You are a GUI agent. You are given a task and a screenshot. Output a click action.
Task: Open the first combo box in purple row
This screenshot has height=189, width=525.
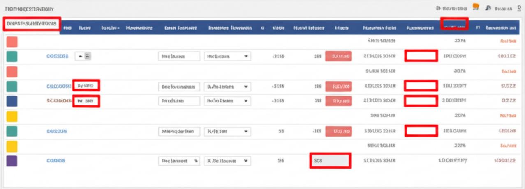(x=179, y=161)
